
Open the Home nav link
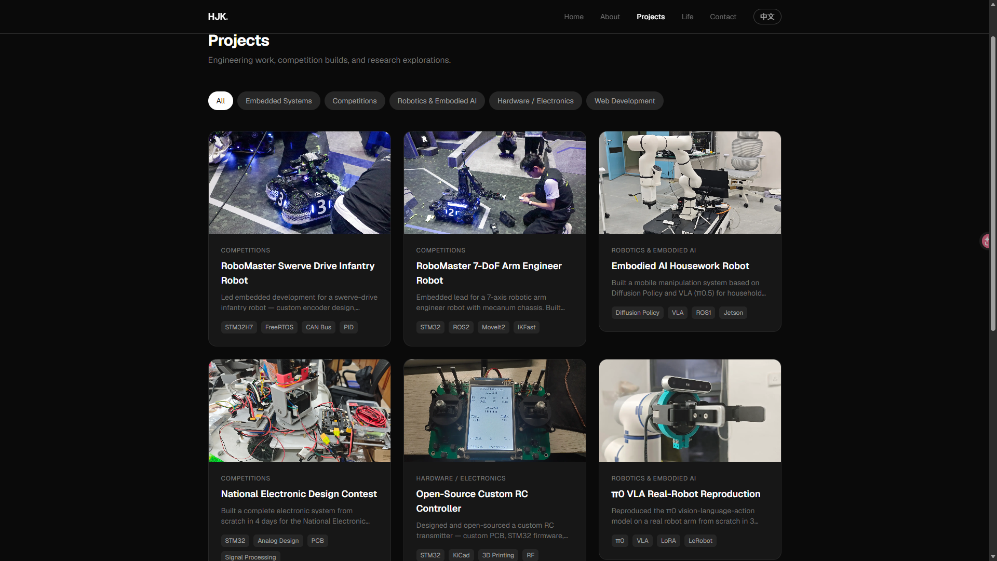[574, 17]
